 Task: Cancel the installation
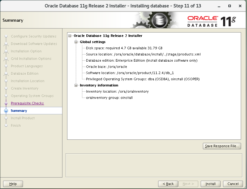(x=233, y=184)
